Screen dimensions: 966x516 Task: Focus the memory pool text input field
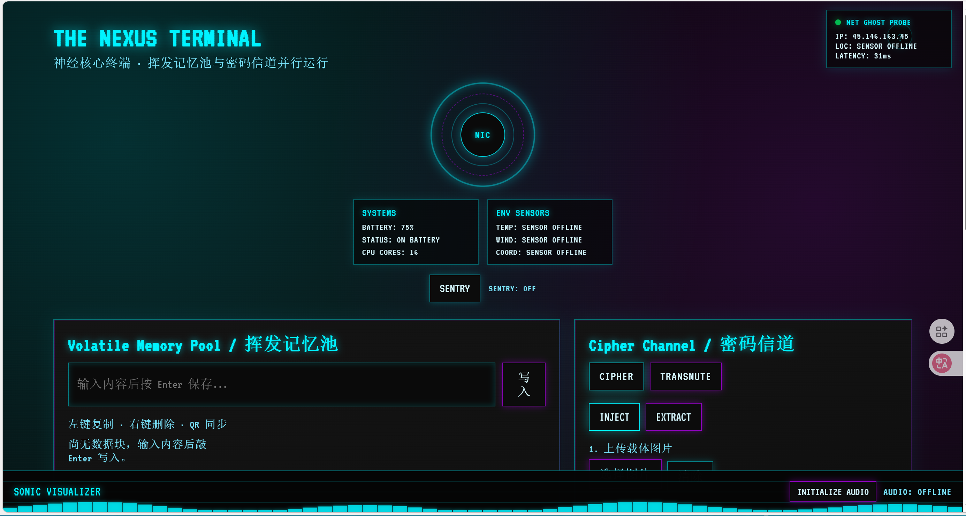pos(281,384)
